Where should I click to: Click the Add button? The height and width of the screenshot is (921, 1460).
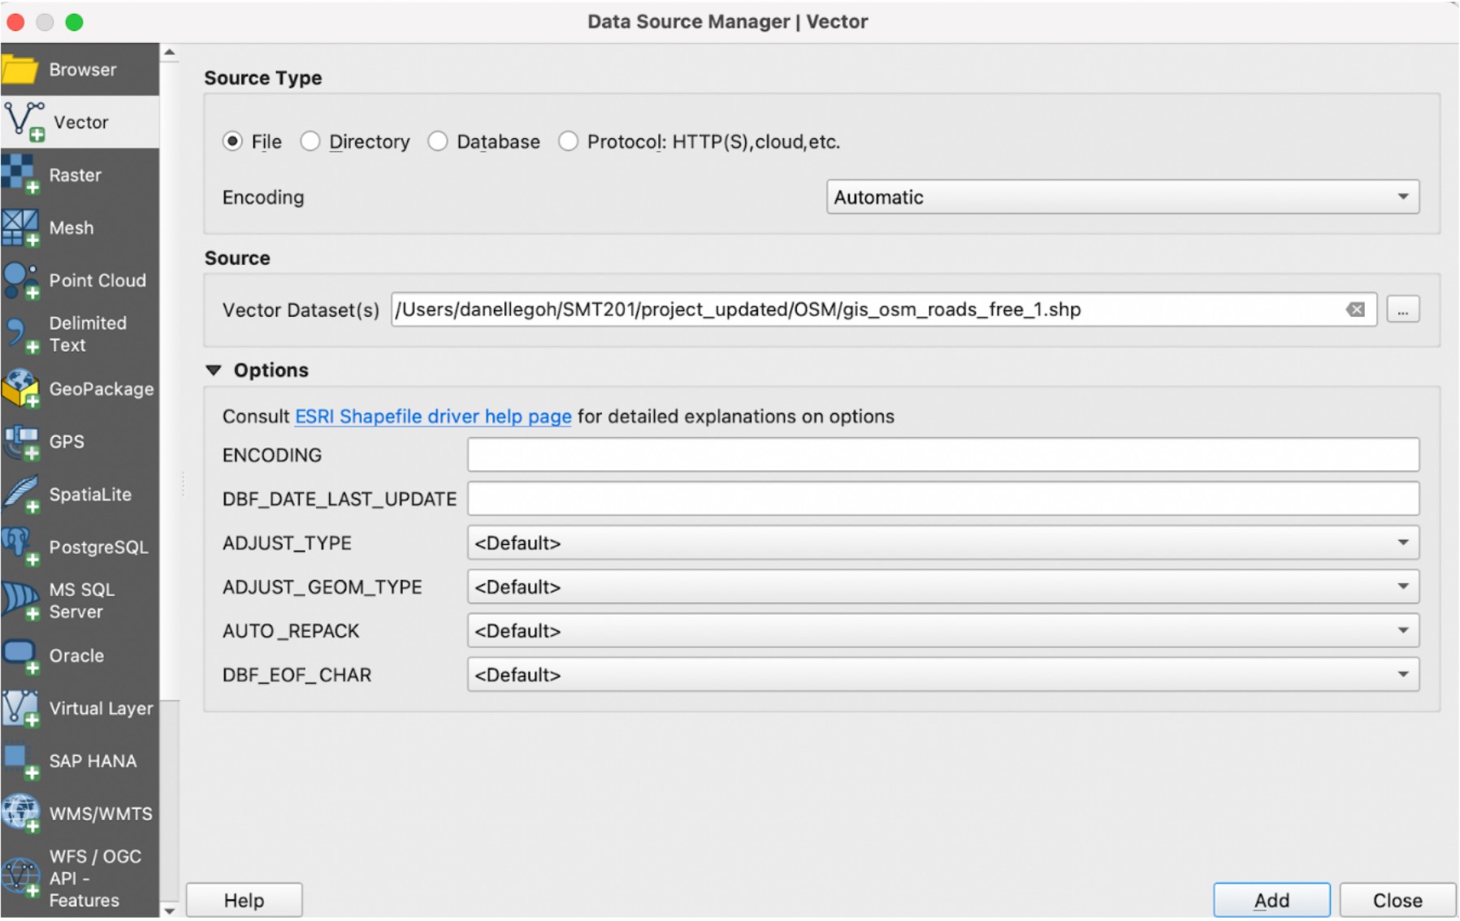coord(1271,900)
